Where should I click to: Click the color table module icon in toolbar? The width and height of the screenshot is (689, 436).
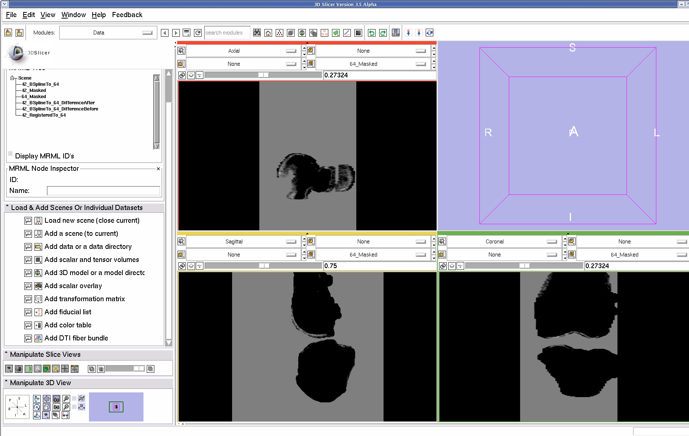point(358,33)
